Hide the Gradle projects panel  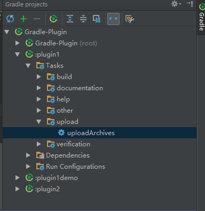[190, 4]
